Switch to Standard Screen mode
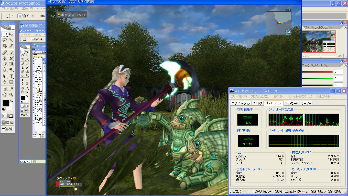This screenshot has width=348, height=196. point(4,122)
